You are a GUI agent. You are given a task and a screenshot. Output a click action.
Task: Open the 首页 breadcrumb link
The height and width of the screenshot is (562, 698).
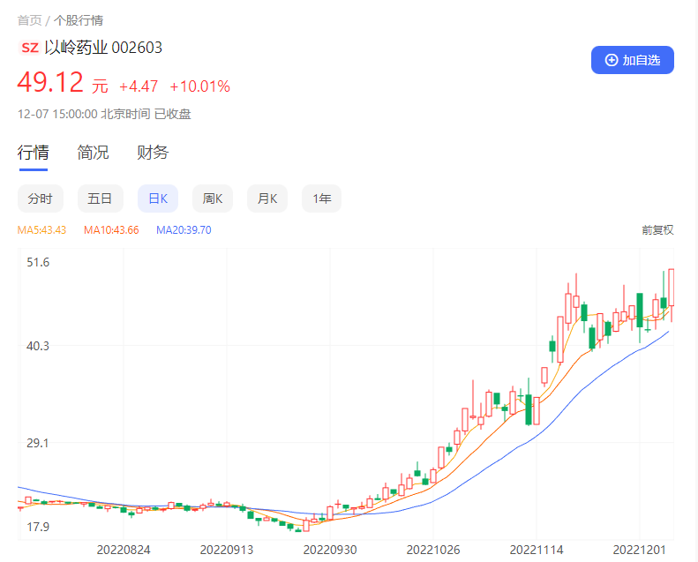pyautogui.click(x=29, y=20)
